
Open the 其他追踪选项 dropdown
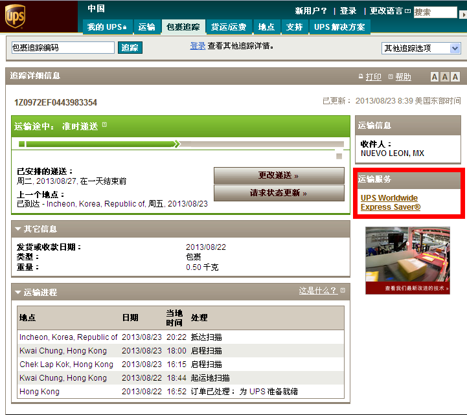421,48
